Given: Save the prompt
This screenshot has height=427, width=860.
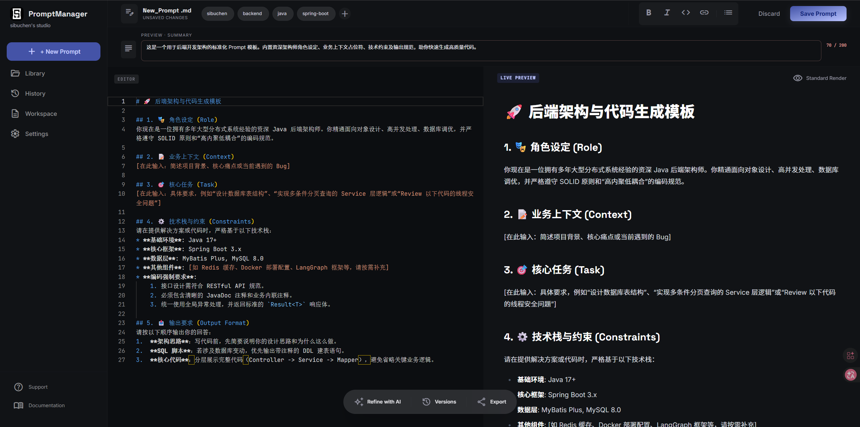Looking at the screenshot, I should [818, 14].
